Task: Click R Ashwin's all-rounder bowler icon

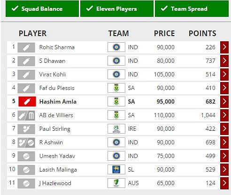Action: 26,142
